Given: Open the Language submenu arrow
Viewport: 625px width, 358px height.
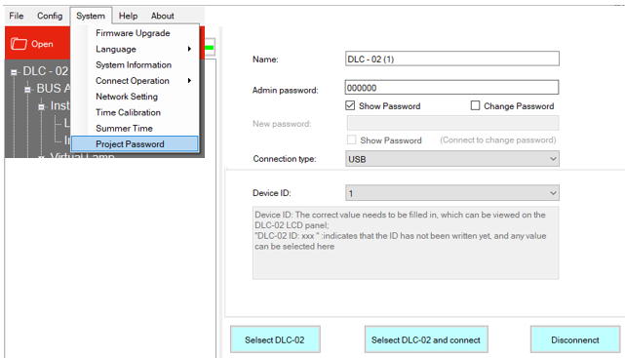Looking at the screenshot, I should click(x=189, y=49).
